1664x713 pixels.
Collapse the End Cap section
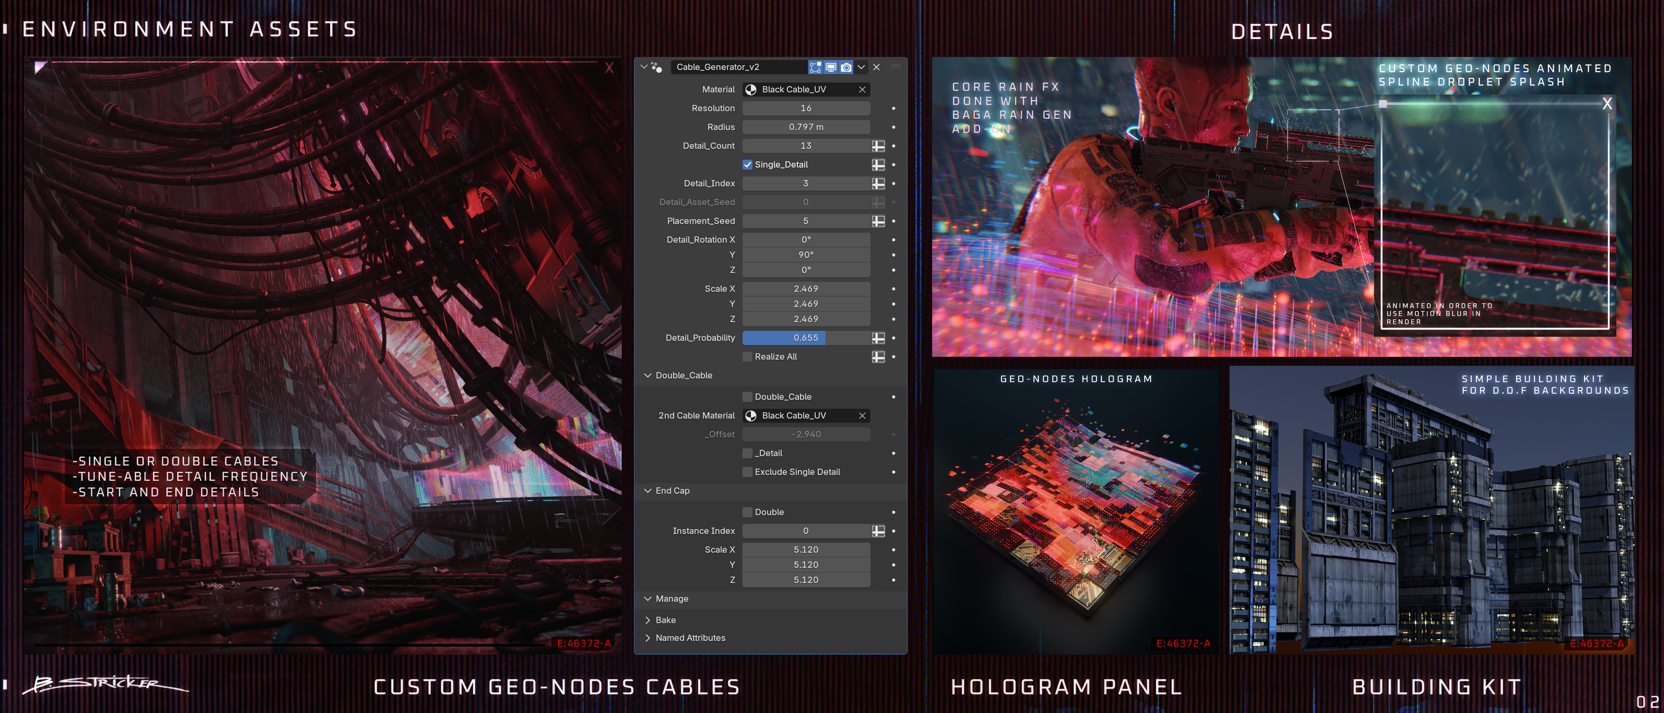[648, 491]
